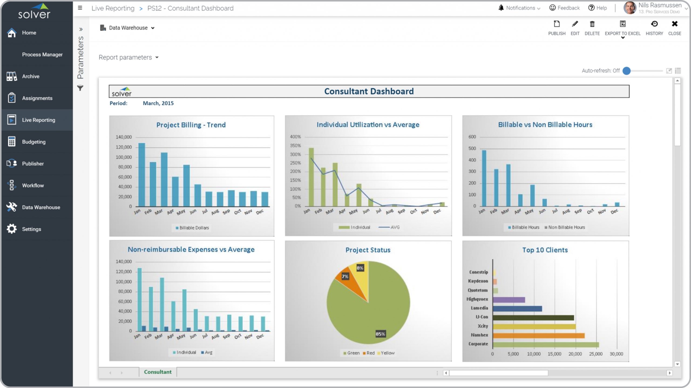Click the grid view icon near auto-refresh
691x388 pixels.
(x=678, y=71)
